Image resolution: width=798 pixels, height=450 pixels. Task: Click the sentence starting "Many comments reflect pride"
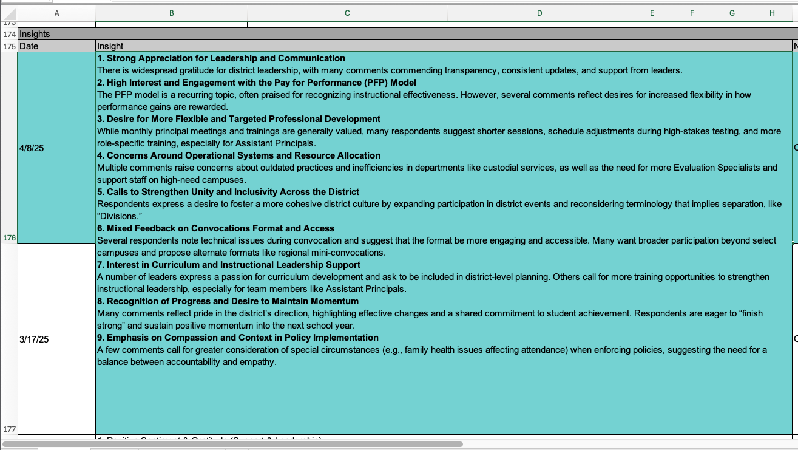pyautogui.click(x=430, y=319)
